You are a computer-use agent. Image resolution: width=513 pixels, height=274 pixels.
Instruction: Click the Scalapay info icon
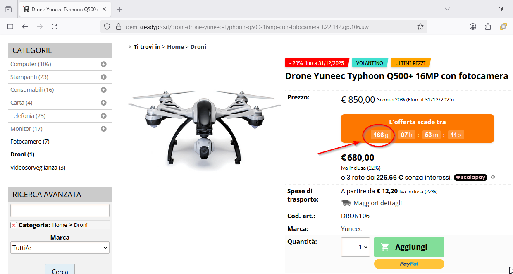(x=493, y=178)
